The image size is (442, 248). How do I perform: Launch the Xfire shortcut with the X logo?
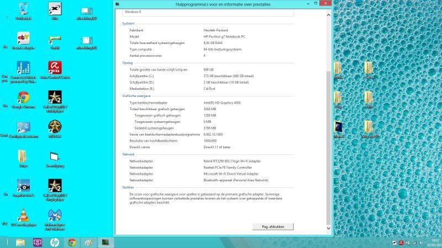coord(55,11)
